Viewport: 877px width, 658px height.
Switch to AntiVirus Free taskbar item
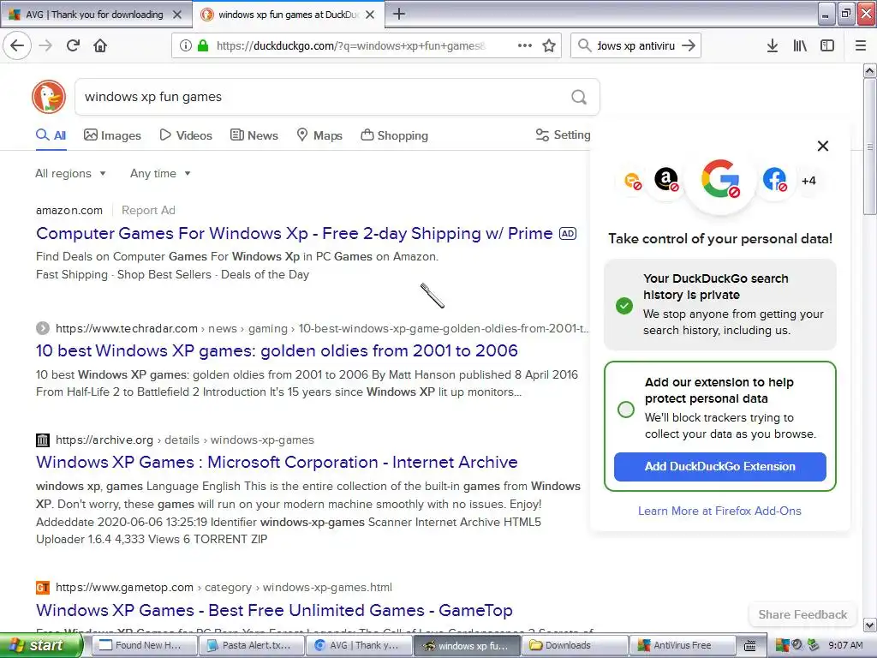(x=682, y=645)
